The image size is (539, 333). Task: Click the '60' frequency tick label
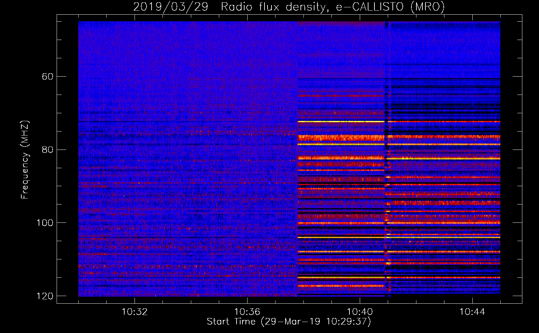48,77
